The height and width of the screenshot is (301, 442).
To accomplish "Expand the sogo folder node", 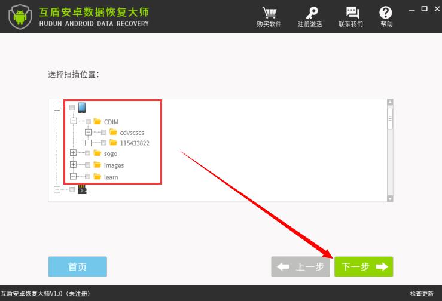I will click(74, 153).
